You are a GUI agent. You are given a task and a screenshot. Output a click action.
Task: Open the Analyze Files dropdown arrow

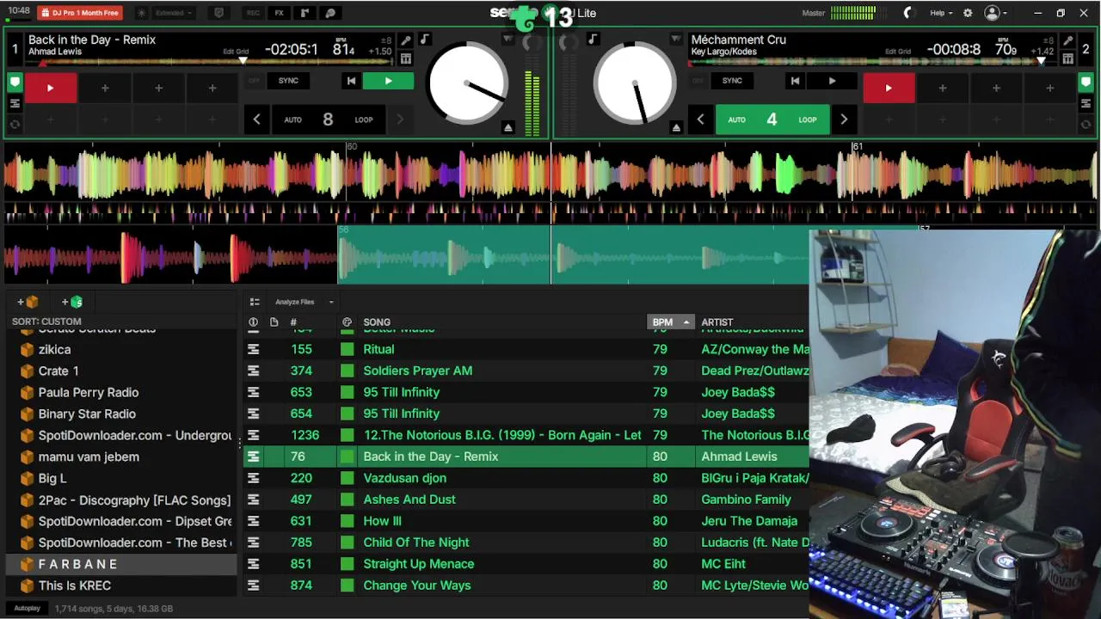[x=331, y=302]
